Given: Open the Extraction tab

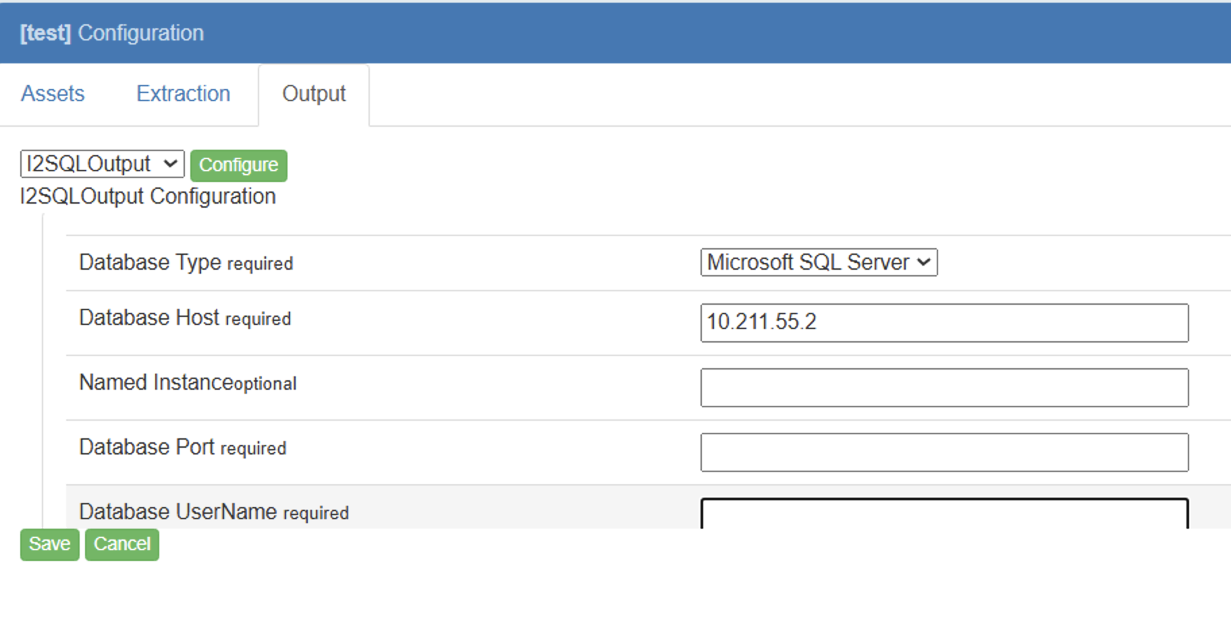Looking at the screenshot, I should click(183, 94).
